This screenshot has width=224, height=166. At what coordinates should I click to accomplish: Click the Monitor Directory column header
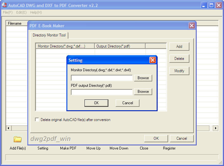65,46
